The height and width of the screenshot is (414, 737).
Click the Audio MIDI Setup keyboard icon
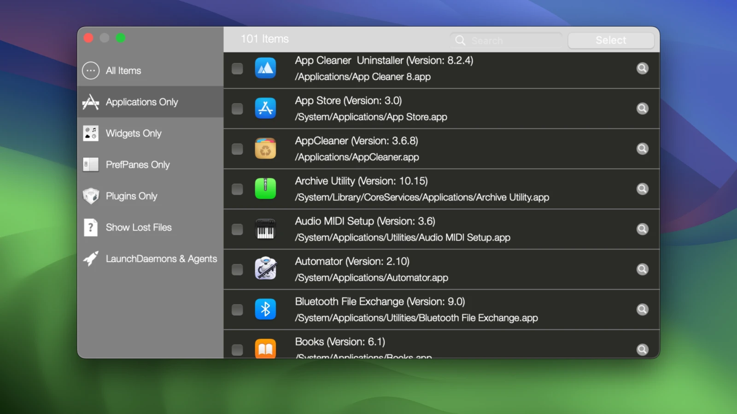pos(265,229)
